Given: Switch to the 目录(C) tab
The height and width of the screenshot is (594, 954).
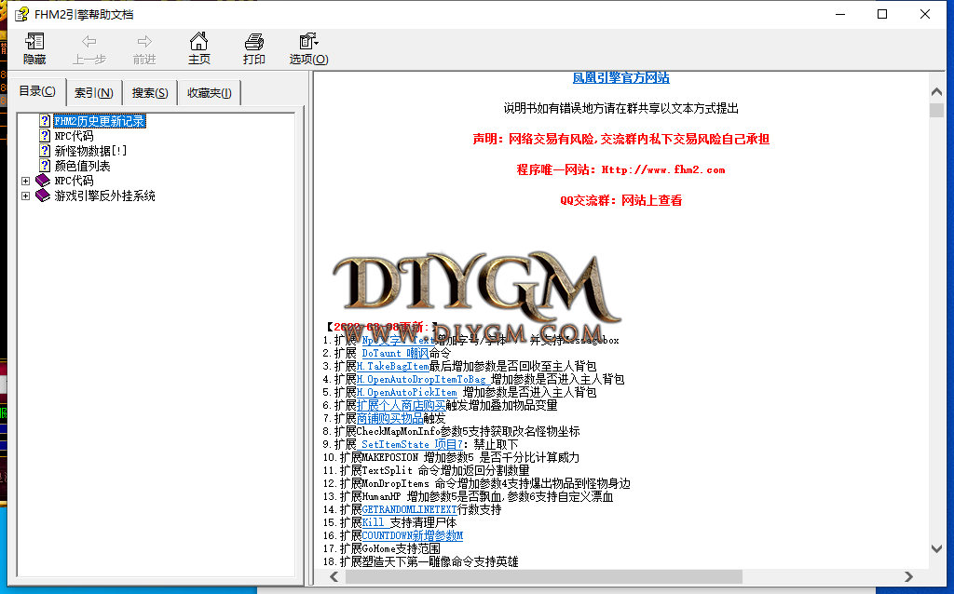Looking at the screenshot, I should (37, 91).
